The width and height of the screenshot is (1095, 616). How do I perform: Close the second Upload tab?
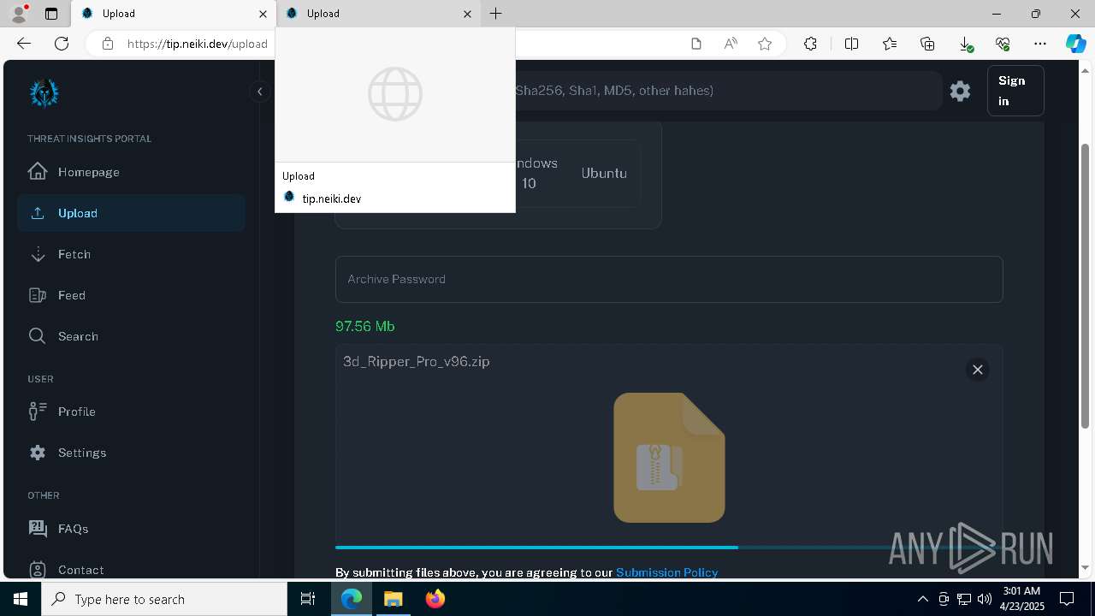coord(467,14)
